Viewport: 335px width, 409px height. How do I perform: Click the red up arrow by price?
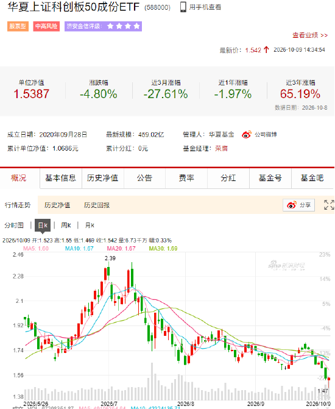tap(266, 49)
